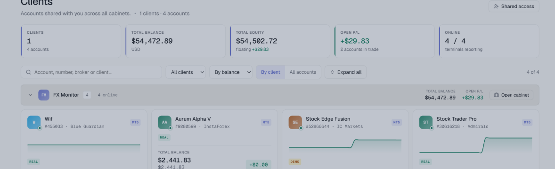
Task: Click the Aurum Alpha V account title
Action: [193, 119]
